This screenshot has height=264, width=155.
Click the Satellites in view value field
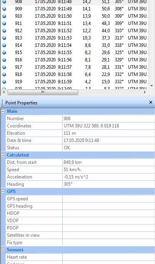click(108, 235)
